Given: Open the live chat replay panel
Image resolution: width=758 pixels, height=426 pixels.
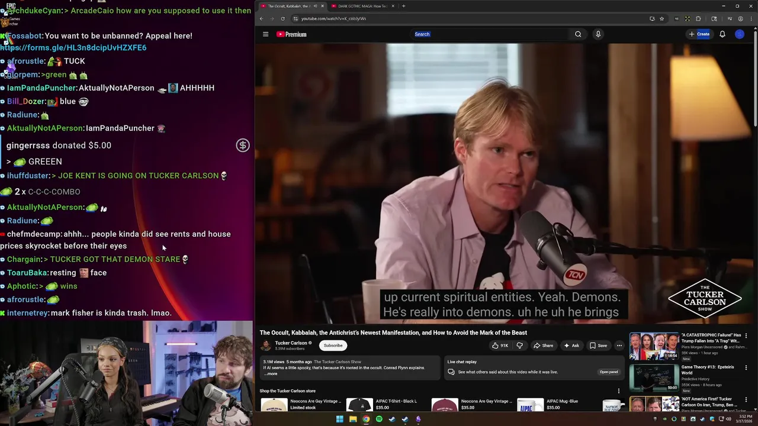Looking at the screenshot, I should coord(609,372).
